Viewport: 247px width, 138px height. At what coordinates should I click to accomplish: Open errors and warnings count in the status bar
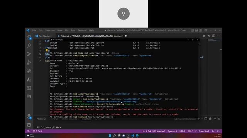37,131
